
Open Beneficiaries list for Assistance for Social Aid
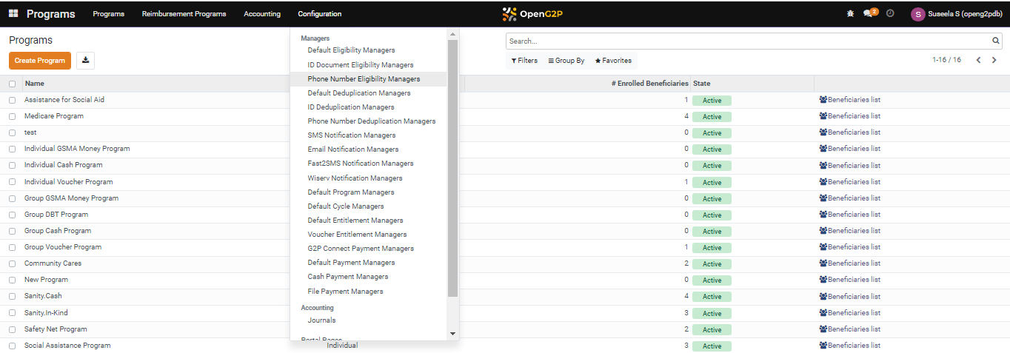[x=850, y=100]
